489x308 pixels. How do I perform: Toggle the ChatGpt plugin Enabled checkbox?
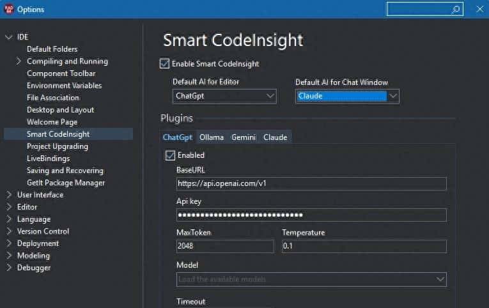[x=170, y=155]
